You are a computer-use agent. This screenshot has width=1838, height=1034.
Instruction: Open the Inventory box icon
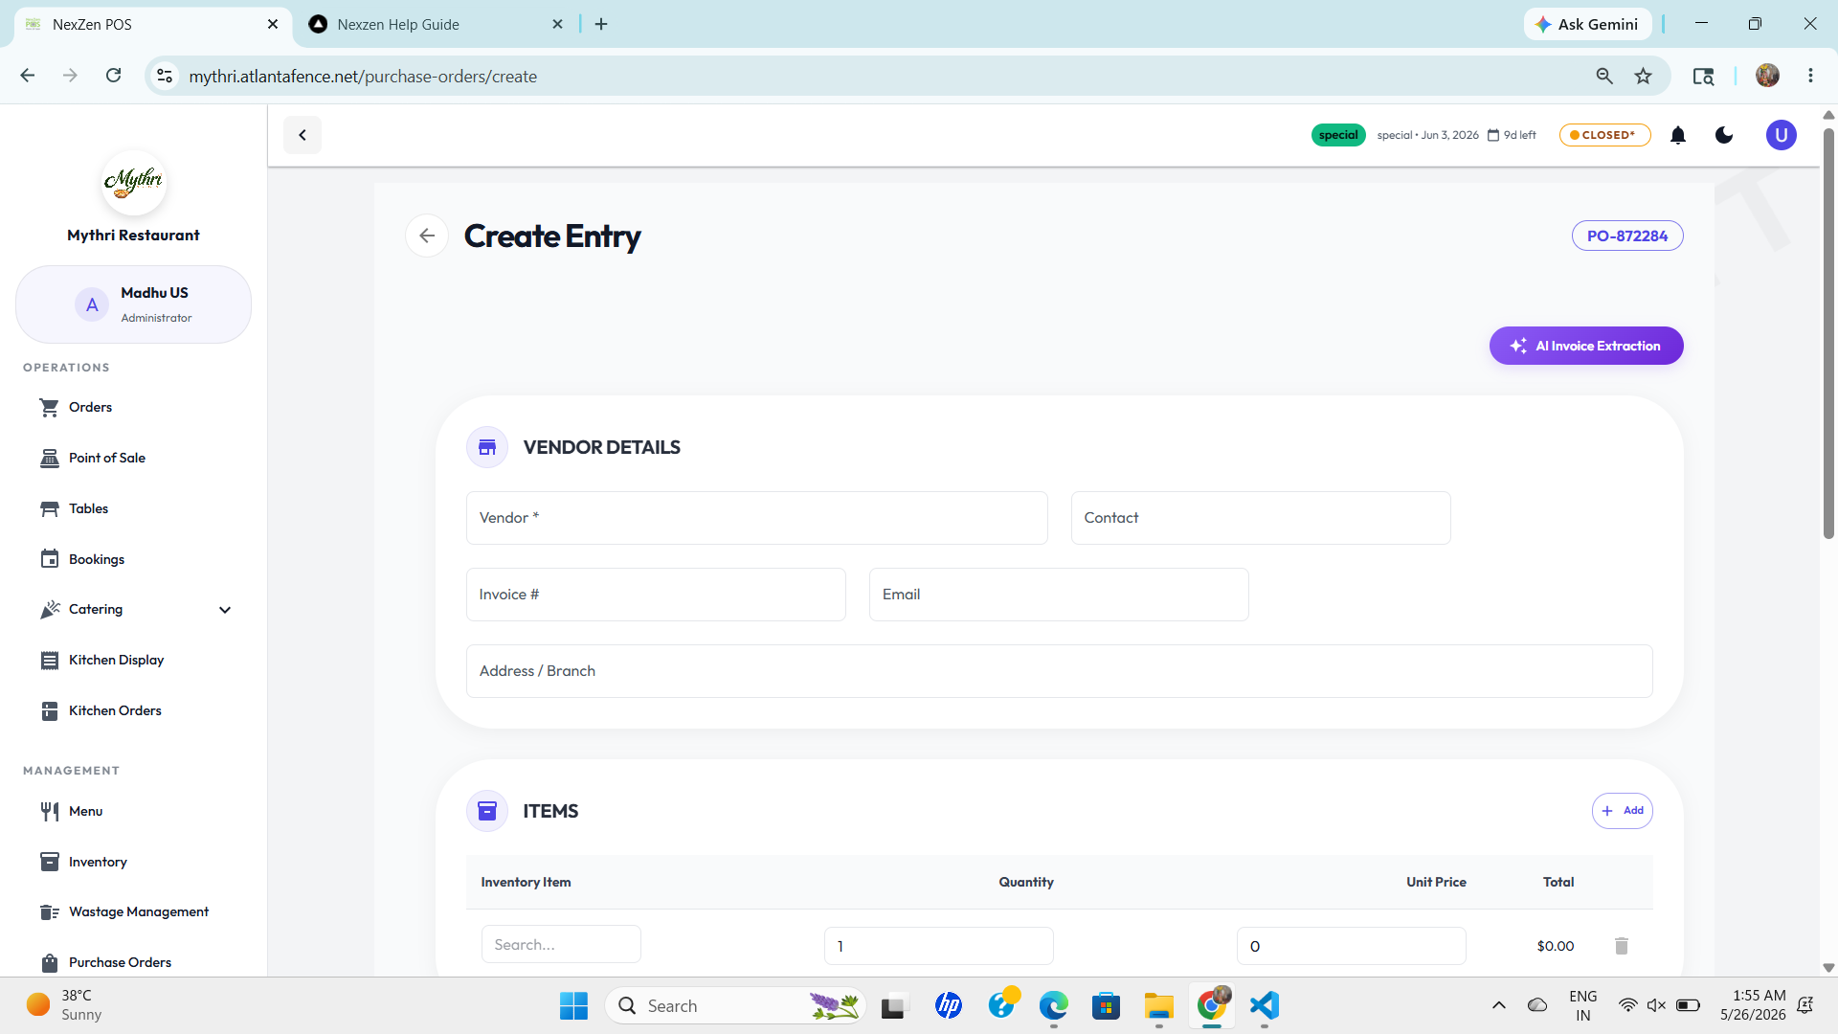tap(50, 863)
